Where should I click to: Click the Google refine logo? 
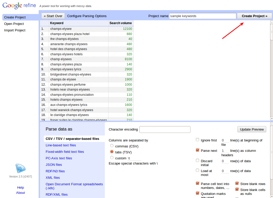coord(19,5)
